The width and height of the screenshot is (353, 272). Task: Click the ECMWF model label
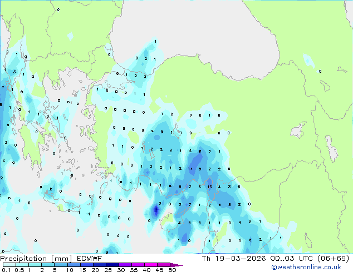point(90,259)
